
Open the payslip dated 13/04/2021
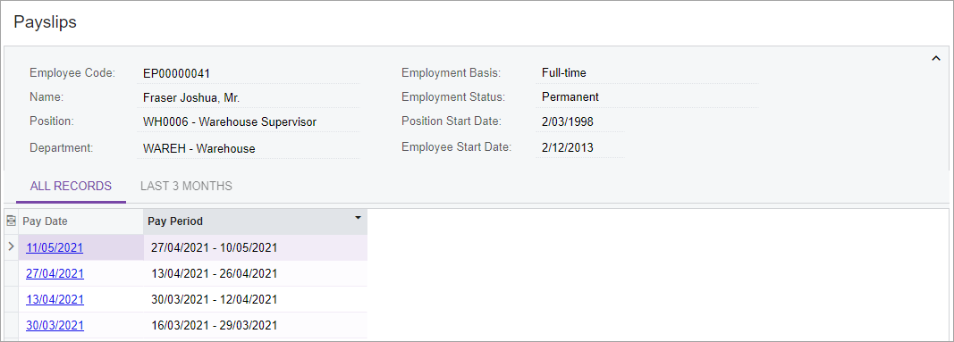pyautogui.click(x=55, y=299)
